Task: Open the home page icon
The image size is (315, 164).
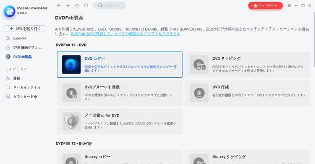Action: tap(77, 5)
